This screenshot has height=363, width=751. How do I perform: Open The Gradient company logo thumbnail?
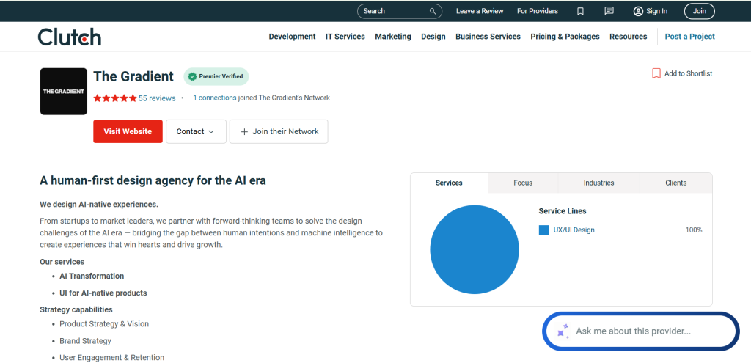coord(64,91)
